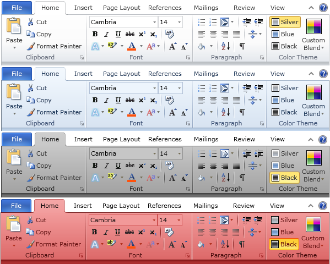Click the bullets list icon in the blue ribbon
The image size is (330, 264).
click(x=202, y=88)
